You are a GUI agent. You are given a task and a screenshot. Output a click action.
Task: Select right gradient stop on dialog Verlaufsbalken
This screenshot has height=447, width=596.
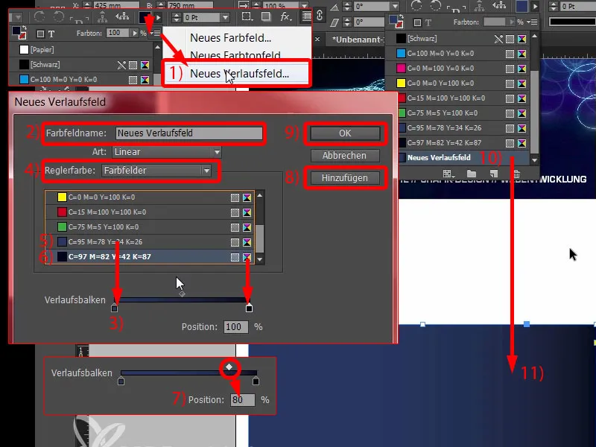(249, 308)
